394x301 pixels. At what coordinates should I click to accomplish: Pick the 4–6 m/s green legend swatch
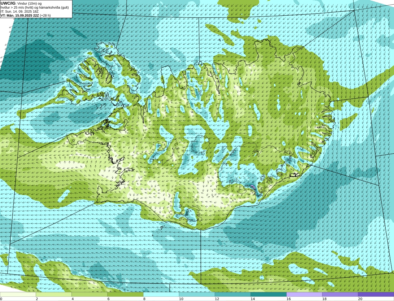pyautogui.click(x=90, y=294)
